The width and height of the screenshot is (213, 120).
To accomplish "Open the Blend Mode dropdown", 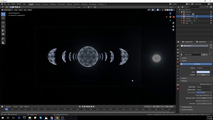I will [x=204, y=87].
